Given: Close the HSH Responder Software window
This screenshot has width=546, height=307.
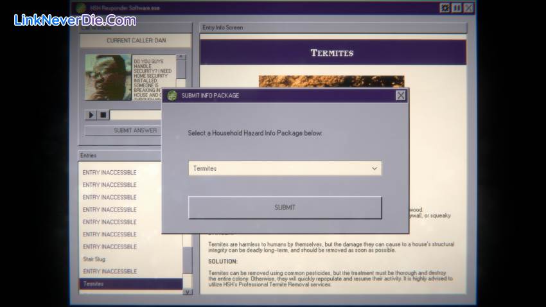Looking at the screenshot, I should coord(468,8).
